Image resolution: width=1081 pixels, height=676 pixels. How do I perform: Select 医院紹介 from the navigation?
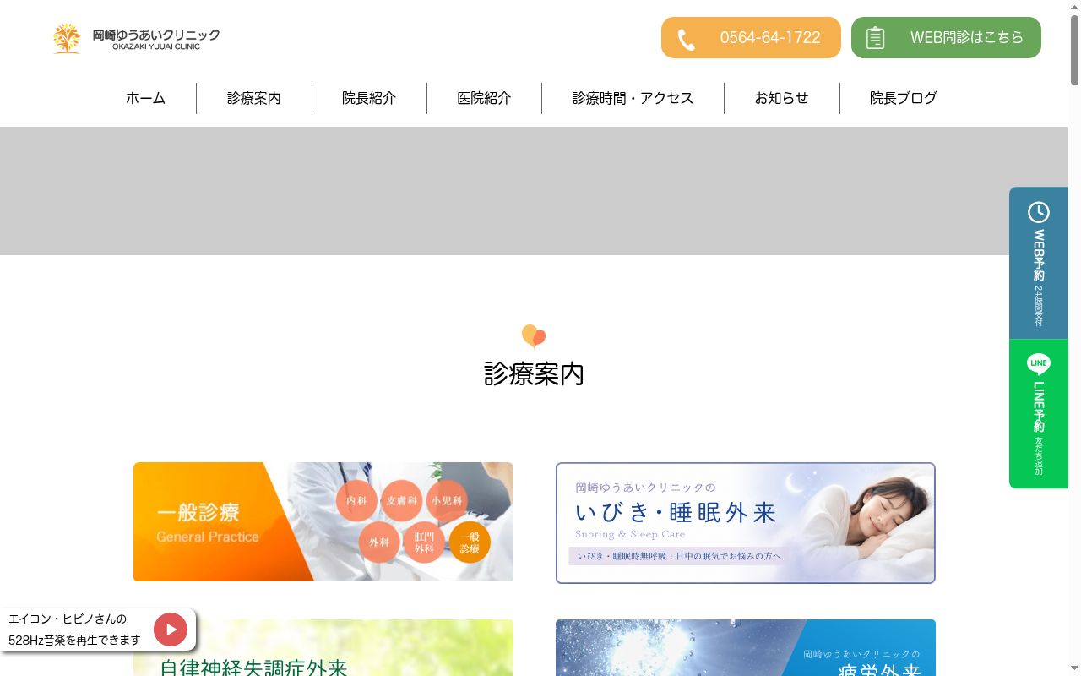[x=484, y=98]
